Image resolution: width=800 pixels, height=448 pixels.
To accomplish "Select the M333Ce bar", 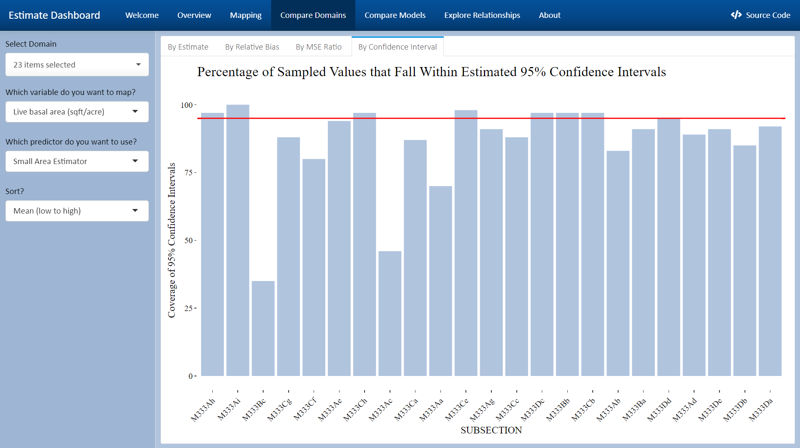I will [x=466, y=243].
